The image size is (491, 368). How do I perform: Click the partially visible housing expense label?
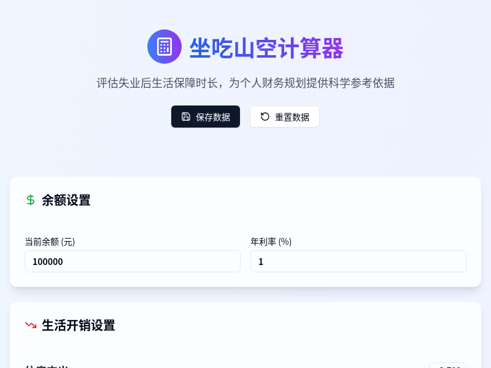click(x=47, y=366)
